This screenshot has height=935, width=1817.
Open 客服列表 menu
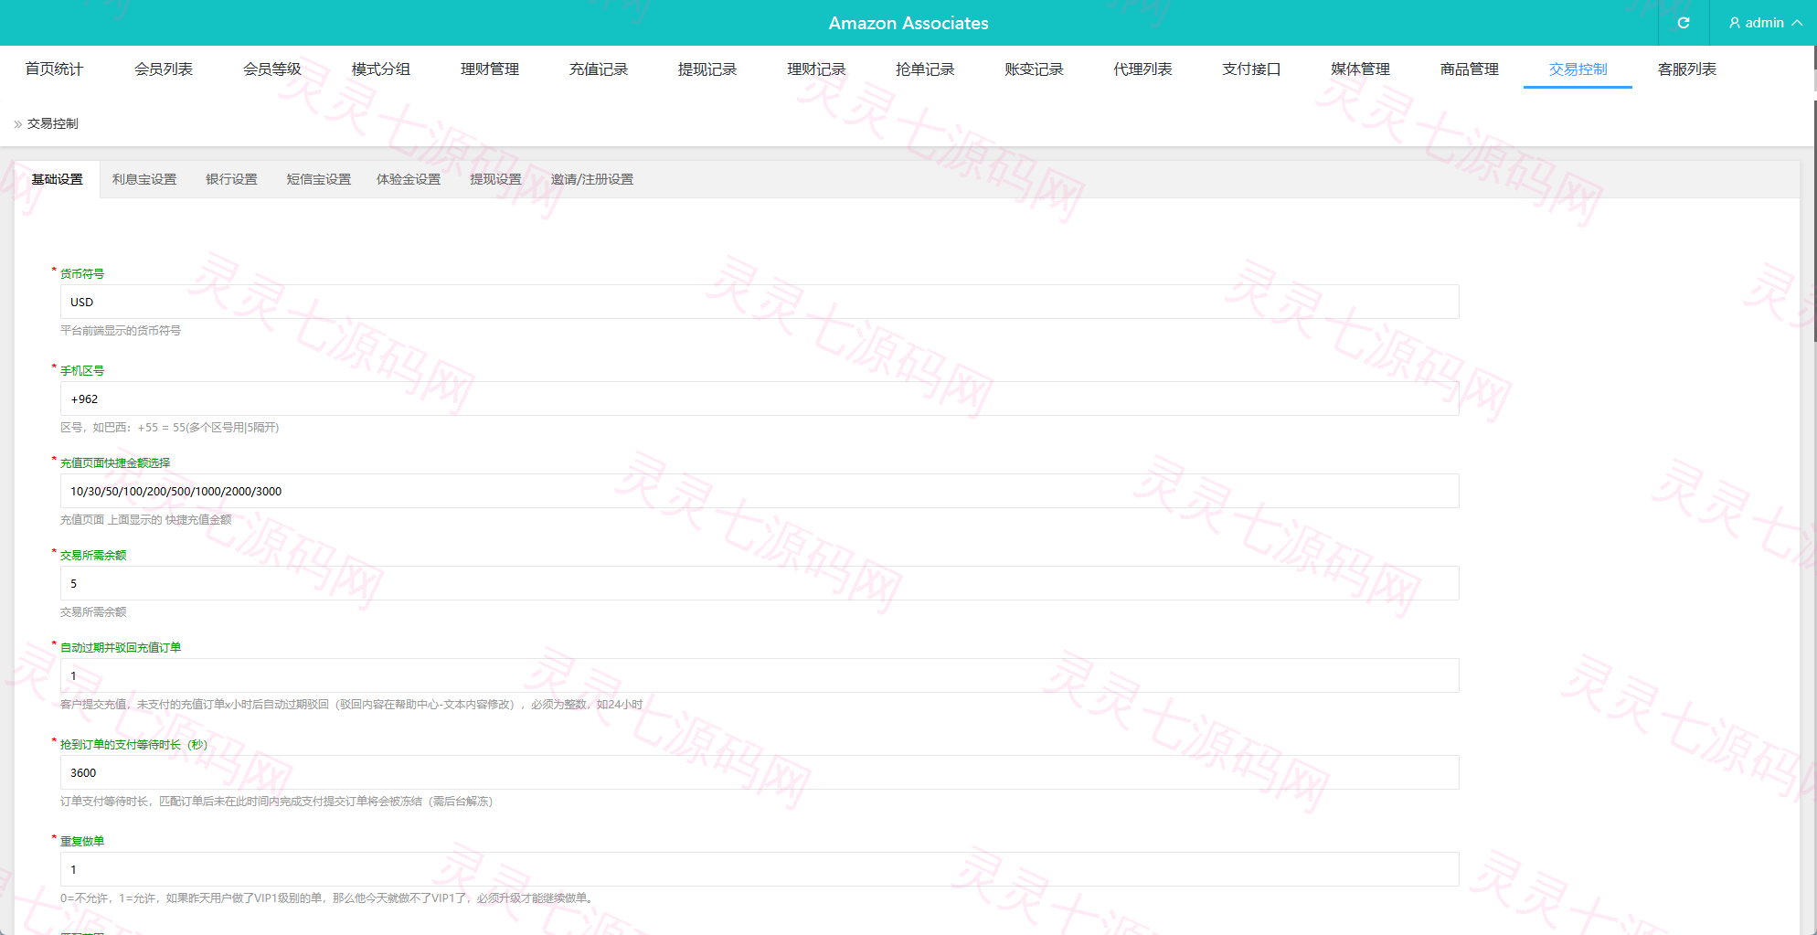click(1686, 69)
